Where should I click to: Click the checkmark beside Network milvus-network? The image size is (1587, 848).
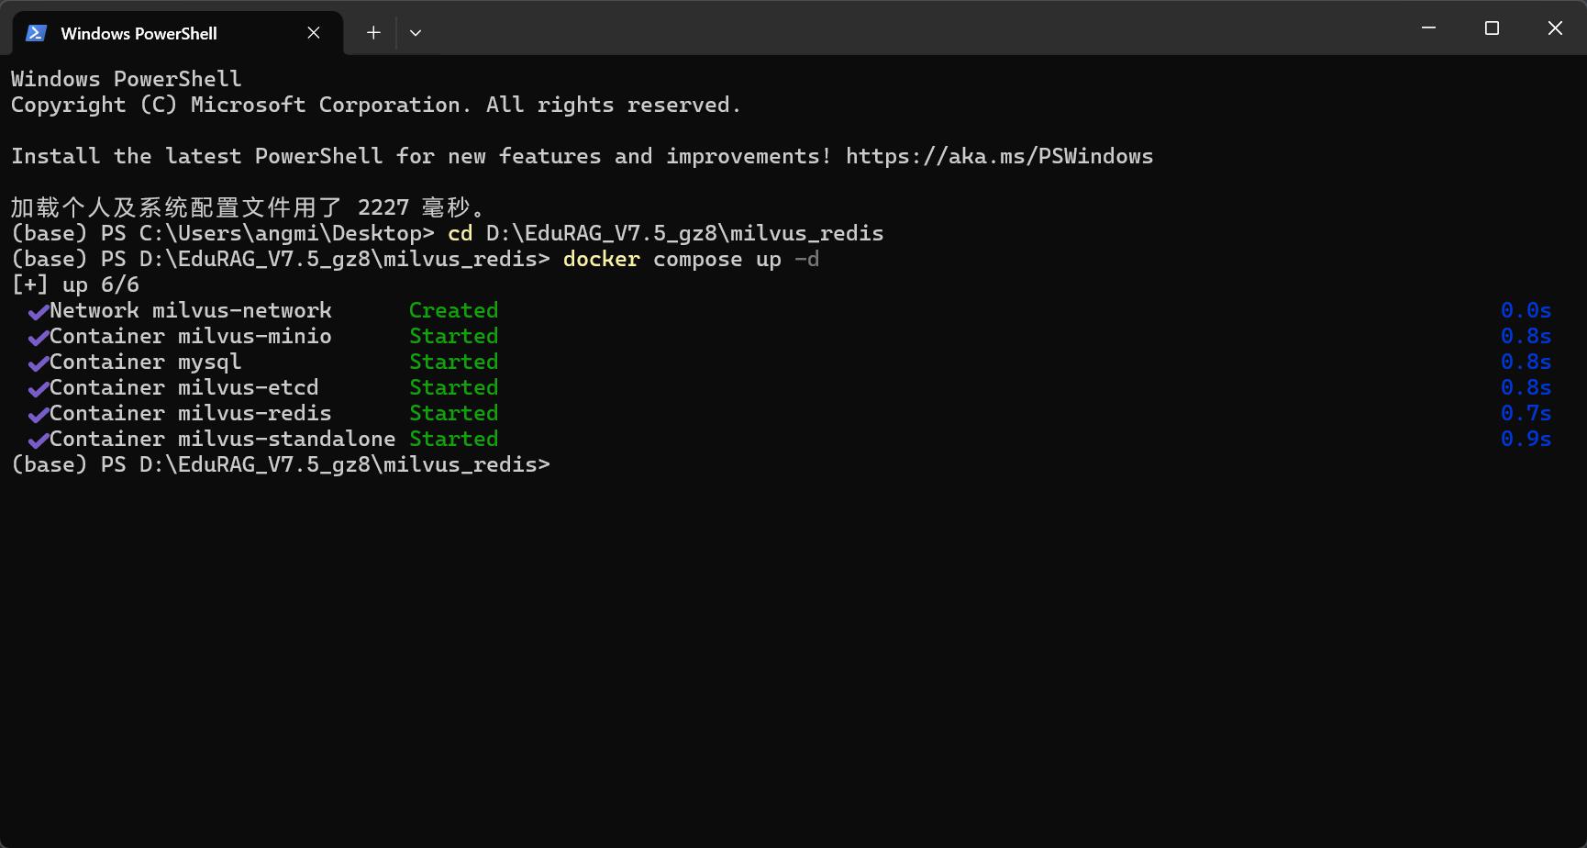(x=38, y=312)
